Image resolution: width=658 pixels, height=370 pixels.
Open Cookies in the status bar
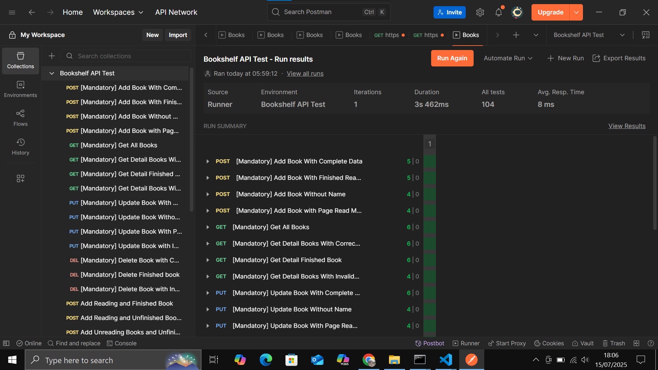coord(549,343)
